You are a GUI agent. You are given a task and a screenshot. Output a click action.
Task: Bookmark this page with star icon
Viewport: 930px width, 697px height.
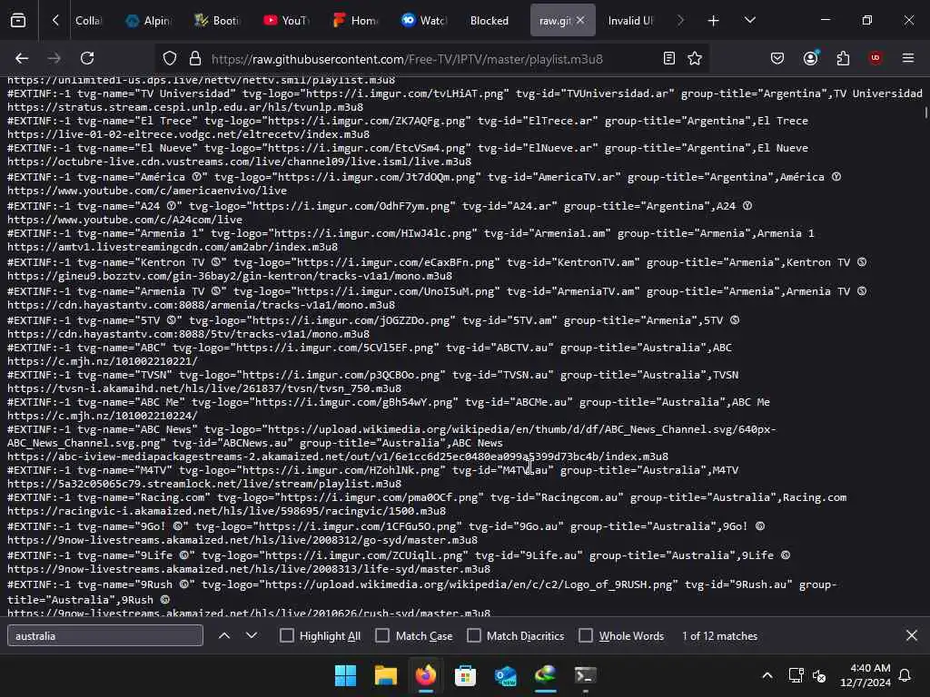click(695, 59)
